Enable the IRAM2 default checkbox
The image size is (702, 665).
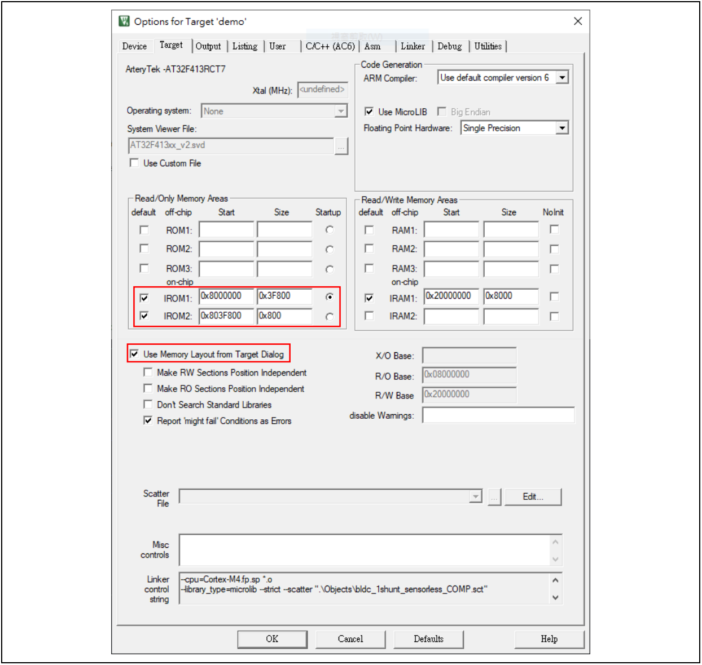click(369, 316)
